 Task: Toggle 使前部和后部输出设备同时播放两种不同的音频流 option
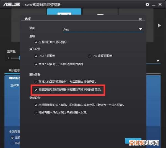tap(36, 90)
